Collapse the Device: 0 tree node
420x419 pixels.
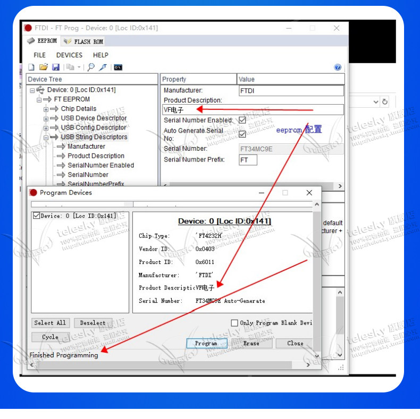point(32,91)
